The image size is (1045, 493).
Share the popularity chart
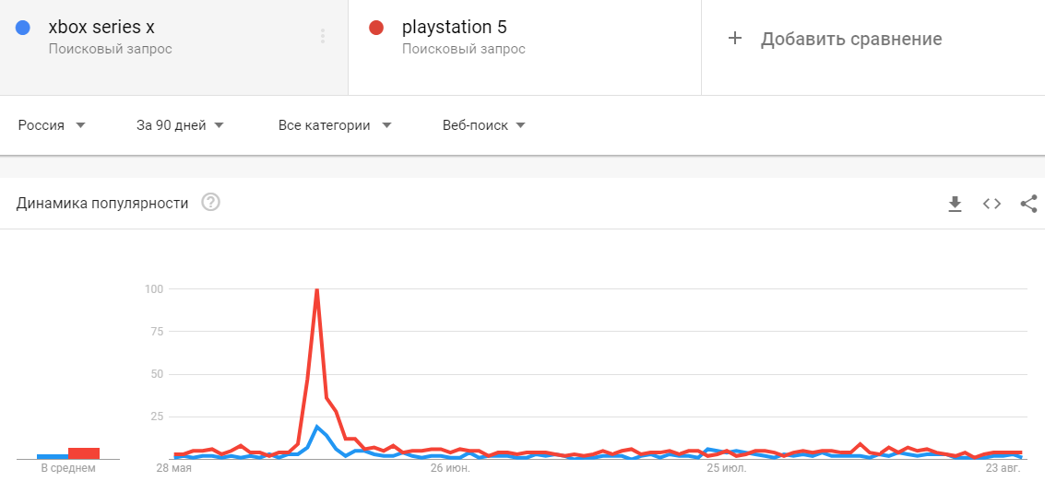click(x=1028, y=204)
